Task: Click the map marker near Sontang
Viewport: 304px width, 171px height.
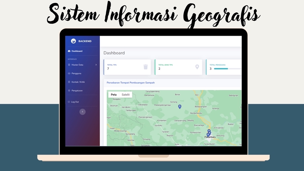Action: point(180,107)
